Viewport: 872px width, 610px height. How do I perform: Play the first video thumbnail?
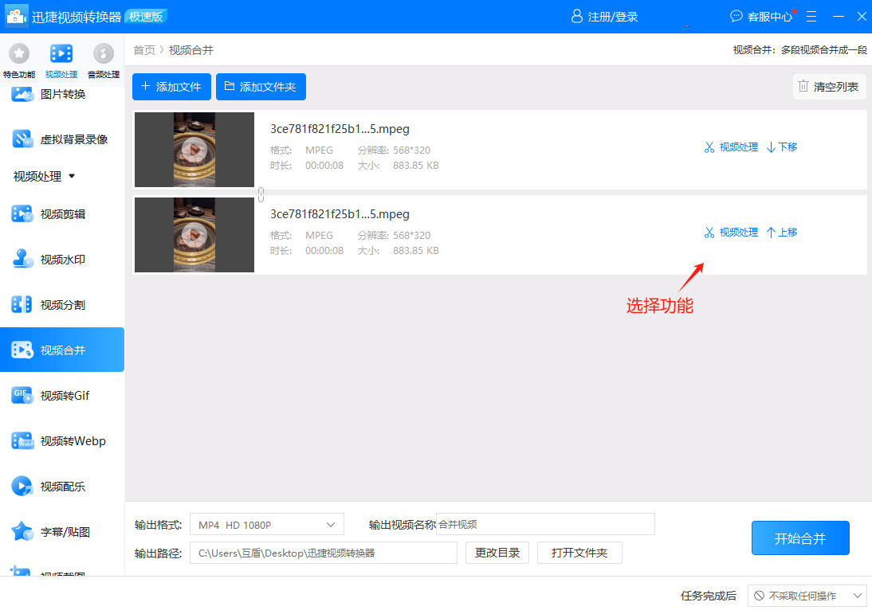tap(194, 150)
